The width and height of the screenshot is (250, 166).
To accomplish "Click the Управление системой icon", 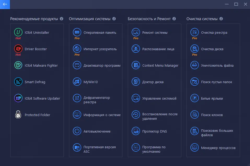I will coord(136,98).
